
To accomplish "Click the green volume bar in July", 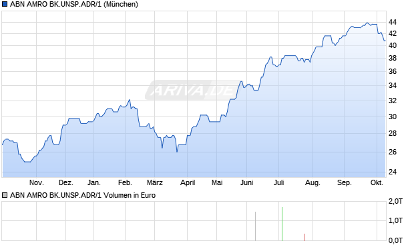I will (x=282, y=224).
